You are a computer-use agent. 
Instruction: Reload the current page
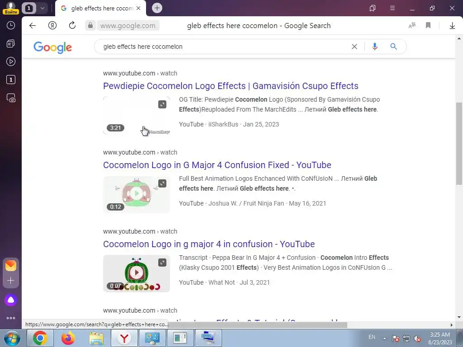click(72, 26)
